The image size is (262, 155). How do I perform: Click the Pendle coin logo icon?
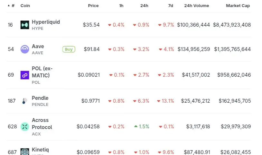pyautogui.click(x=25, y=101)
